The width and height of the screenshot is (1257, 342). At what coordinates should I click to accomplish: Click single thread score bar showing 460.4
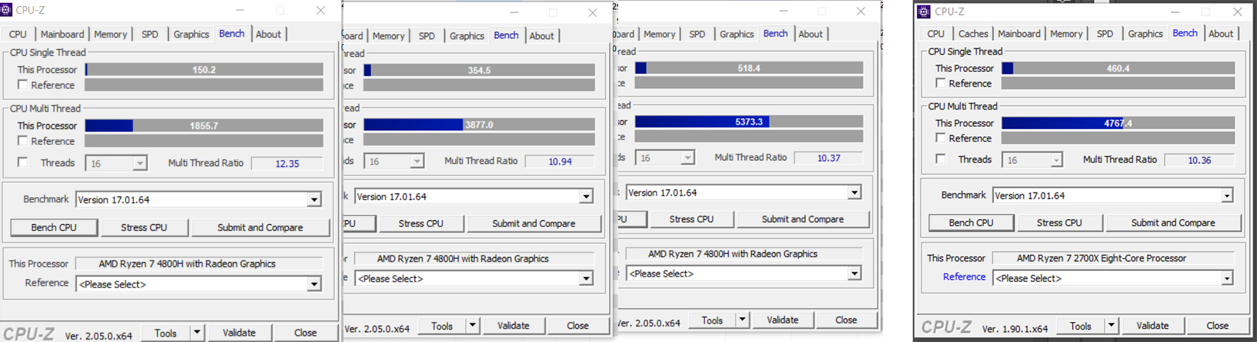[1118, 68]
